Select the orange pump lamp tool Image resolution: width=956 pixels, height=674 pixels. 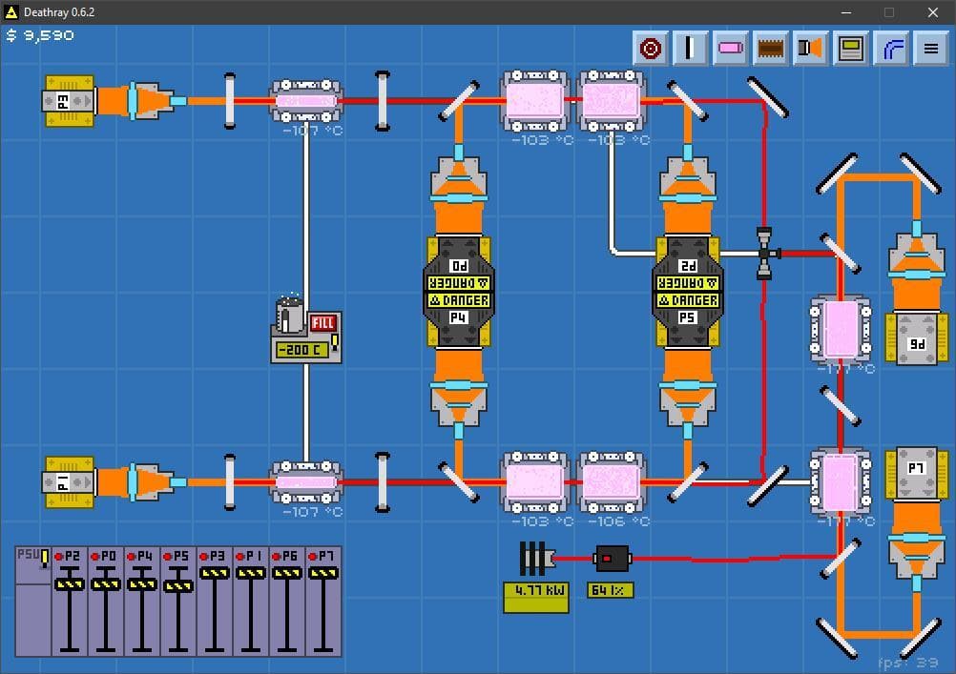810,48
